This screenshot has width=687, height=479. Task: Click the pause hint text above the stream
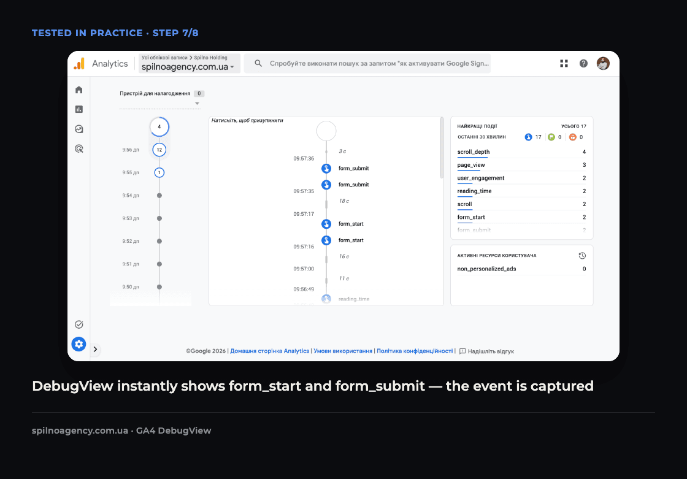pos(247,121)
